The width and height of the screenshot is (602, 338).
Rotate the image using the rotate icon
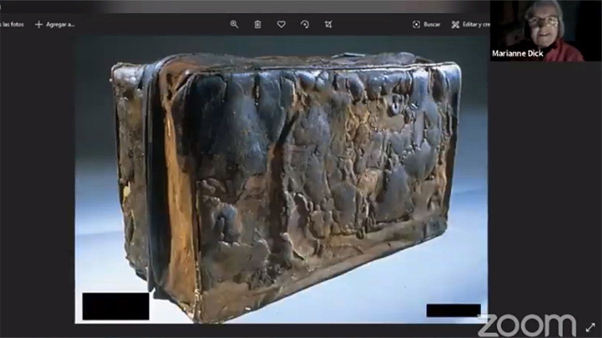pos(305,25)
